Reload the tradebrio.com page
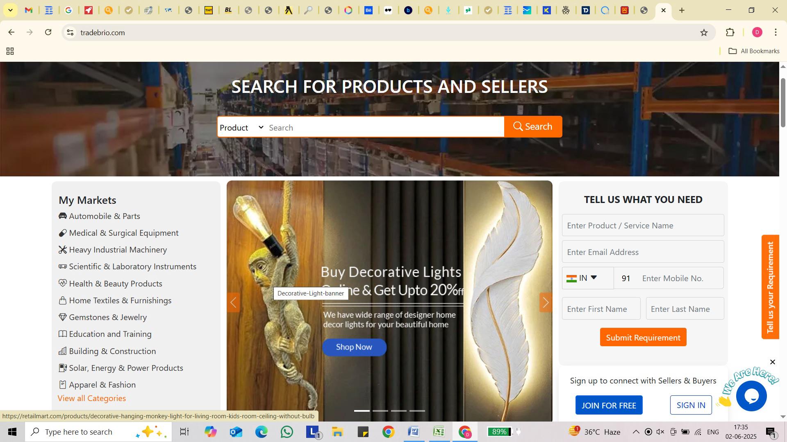This screenshot has height=442, width=787. pyautogui.click(x=48, y=32)
